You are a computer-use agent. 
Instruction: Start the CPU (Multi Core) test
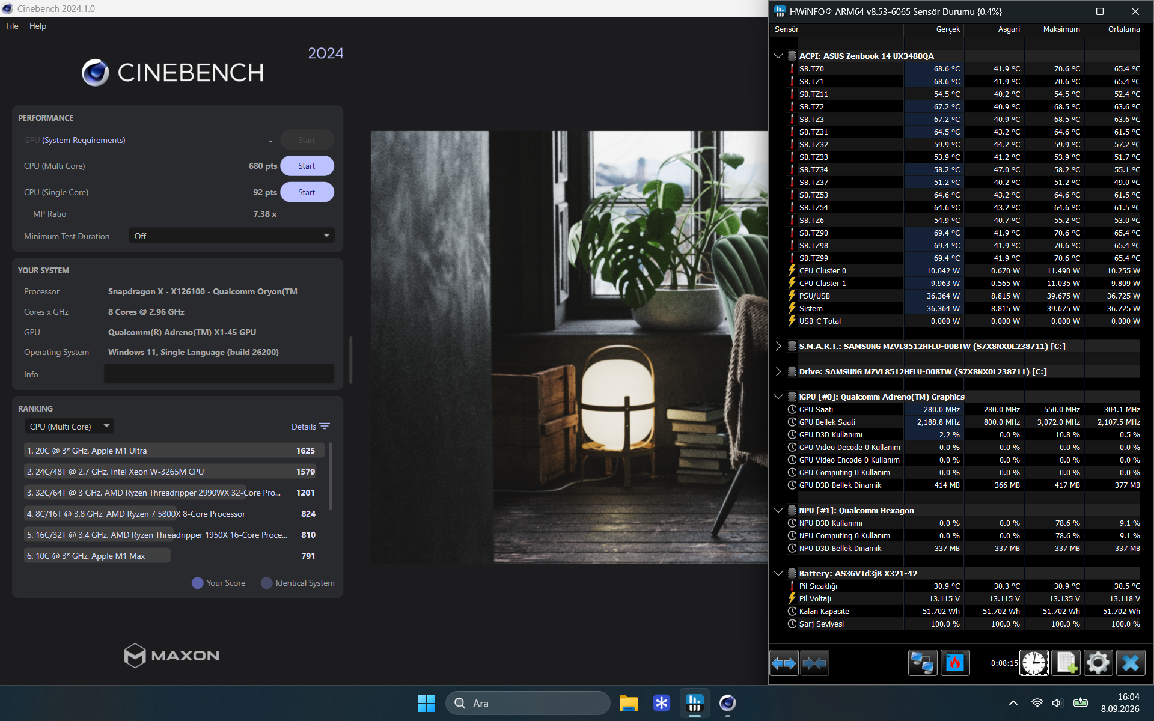tap(307, 166)
